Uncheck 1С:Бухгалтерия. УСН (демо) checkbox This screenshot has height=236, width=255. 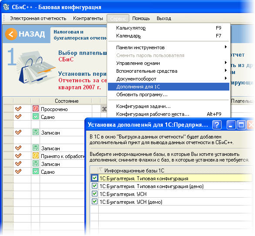coord(94,201)
